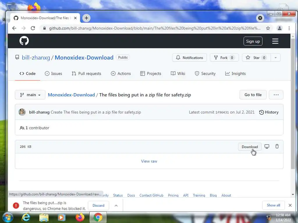Click the browser forward arrow
This screenshot has height=223, width=298.
click(23, 28)
